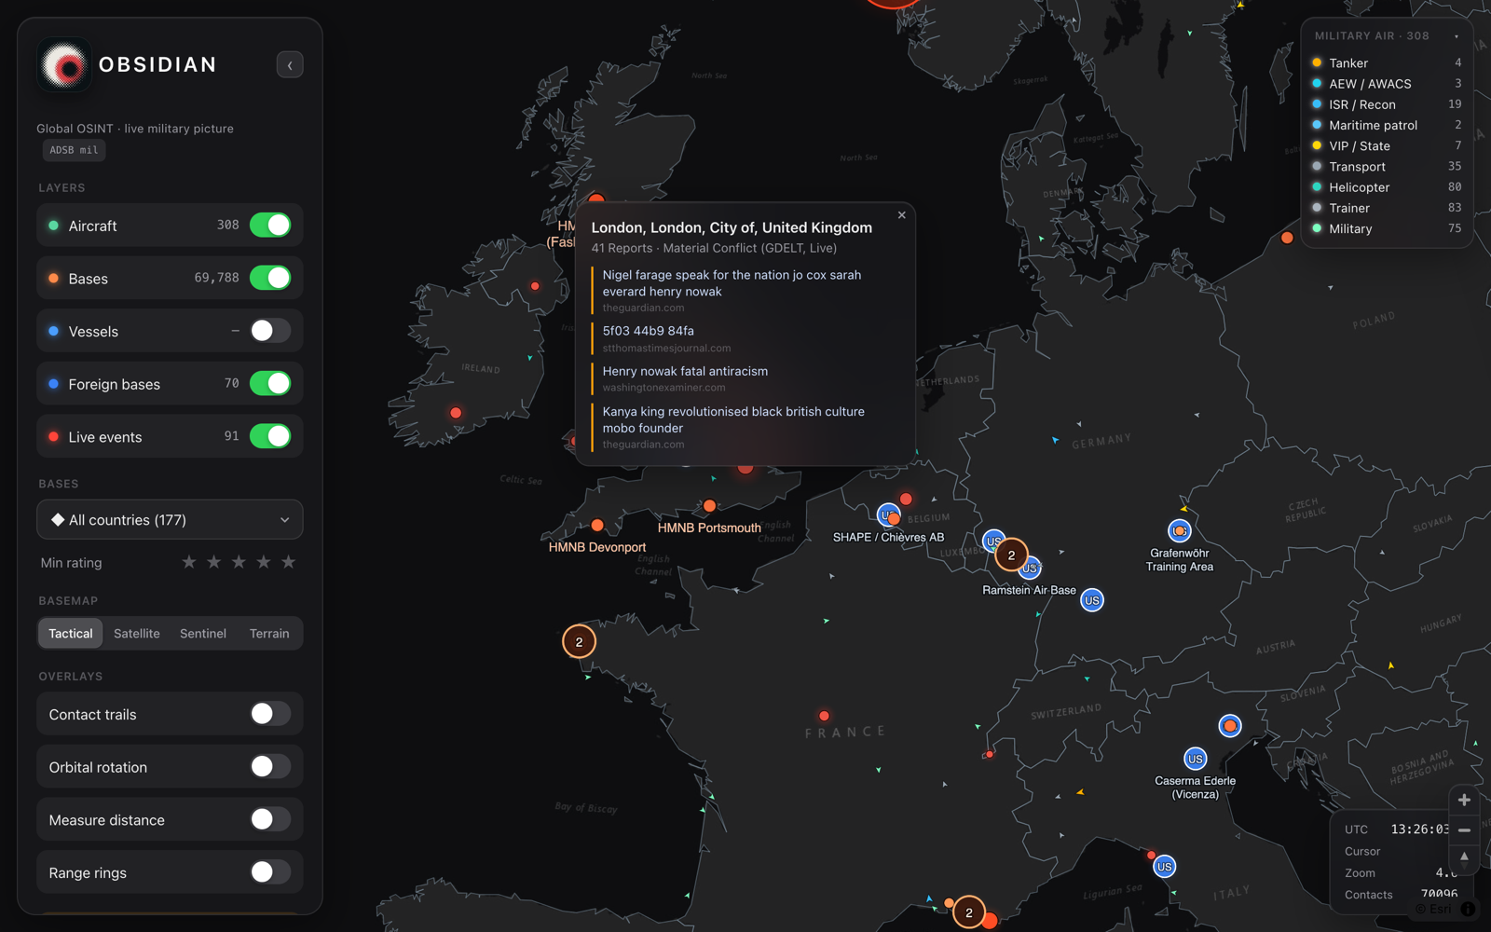Viewport: 1491px width, 932px height.
Task: Enable the Measure distance overlay
Action: pyautogui.click(x=270, y=819)
